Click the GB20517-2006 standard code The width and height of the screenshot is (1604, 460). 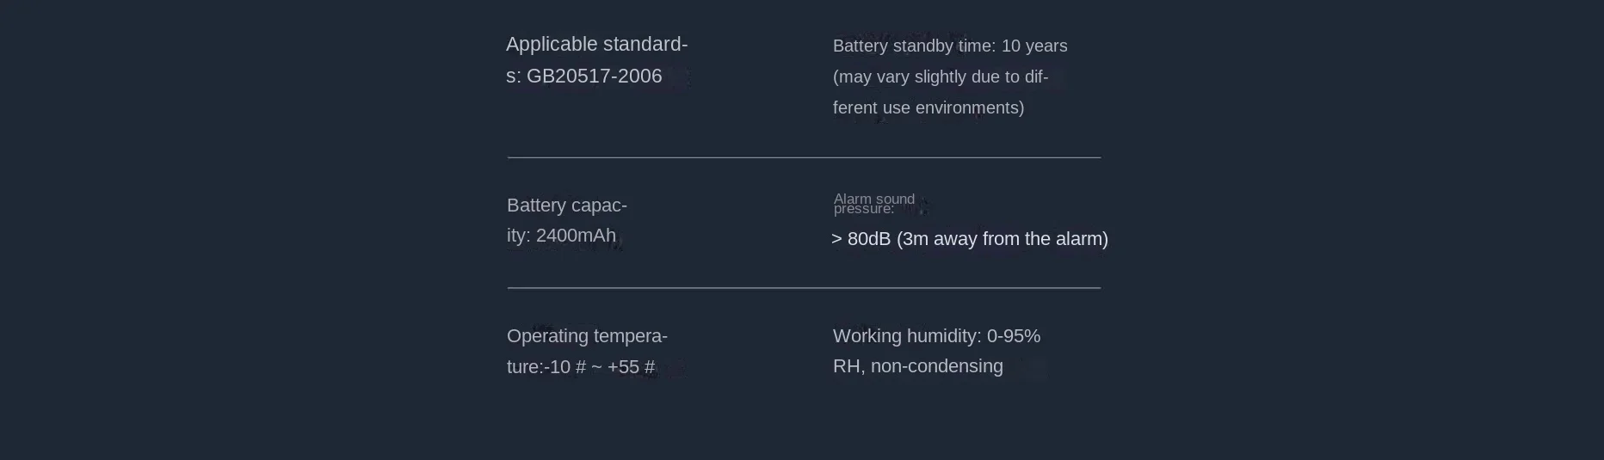(595, 77)
